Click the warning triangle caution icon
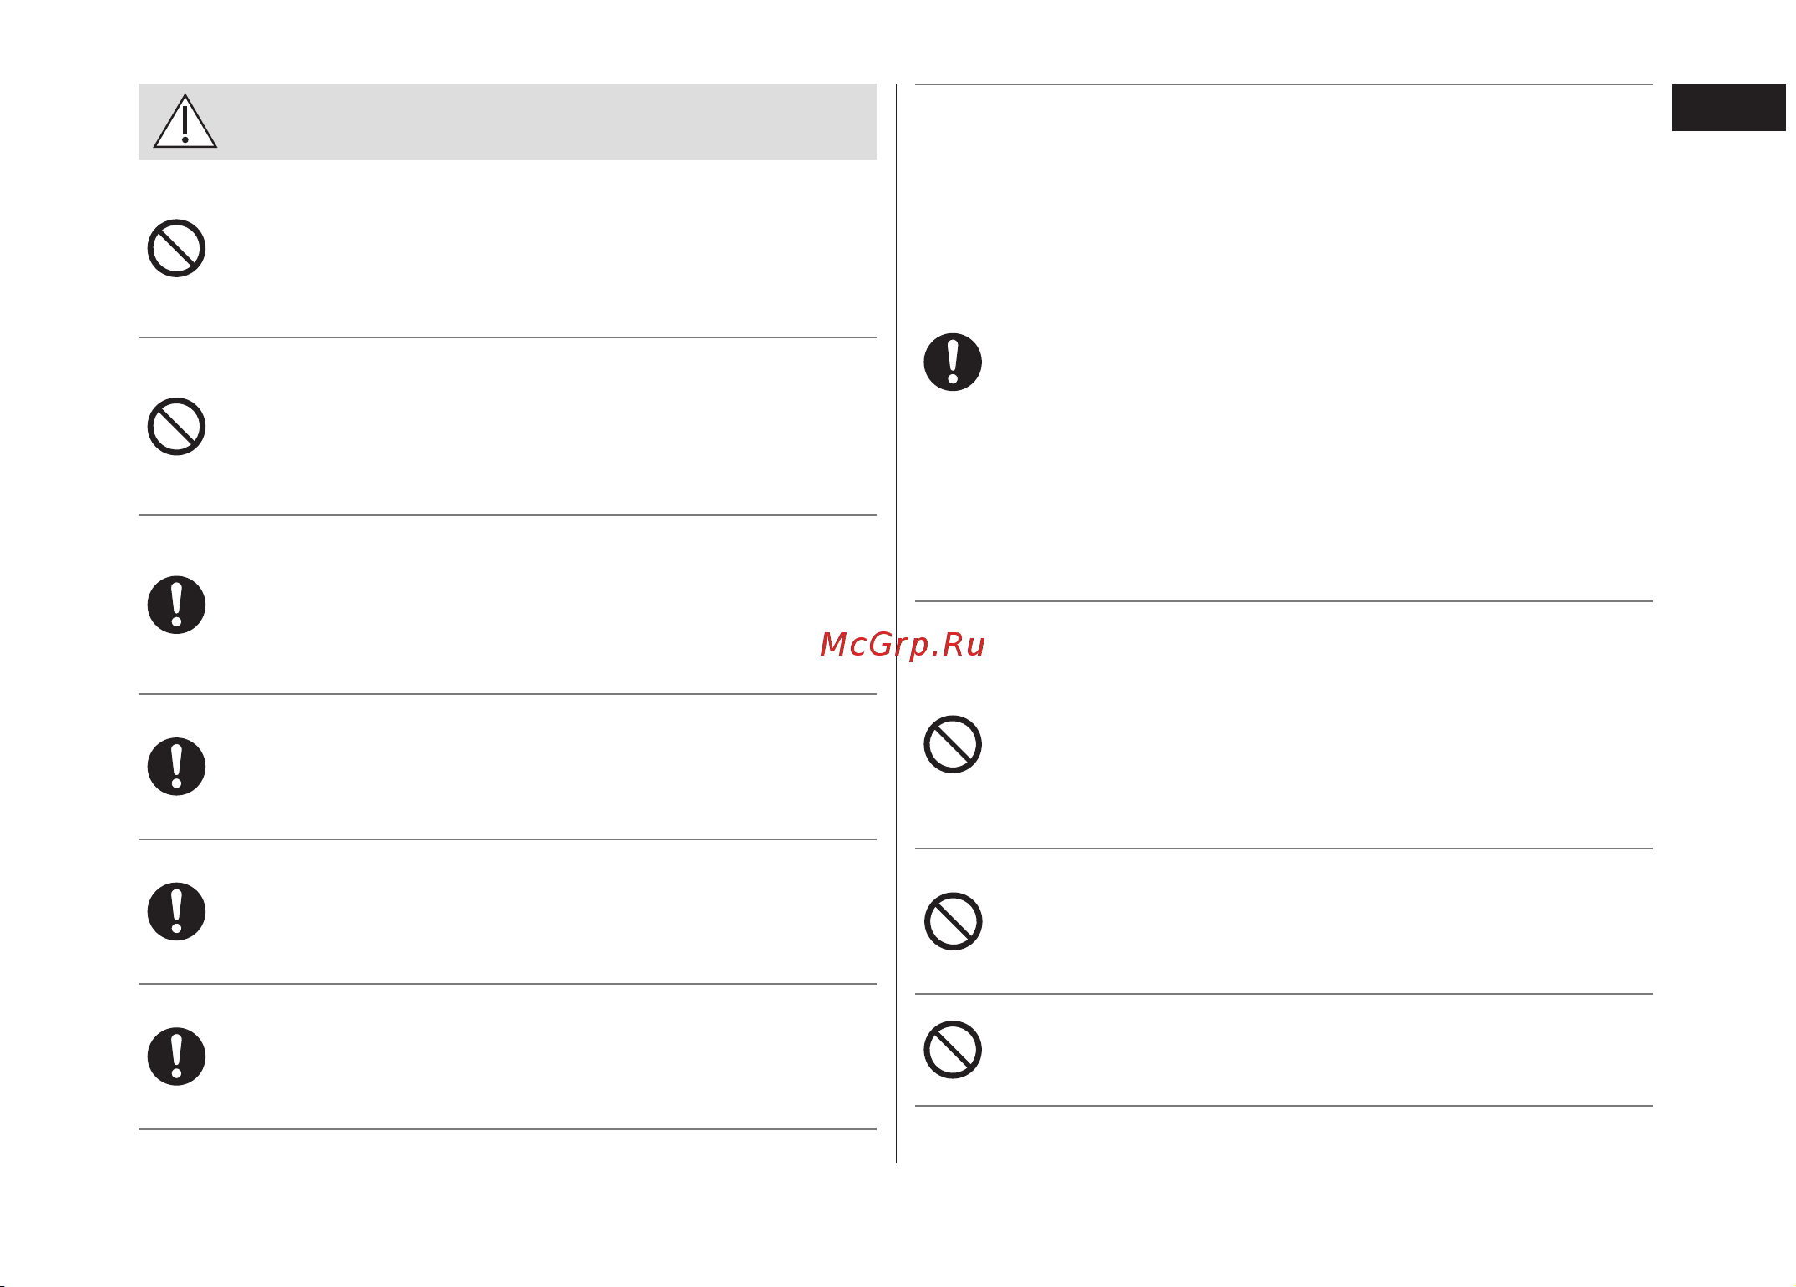1796x1287 pixels. 185,122
